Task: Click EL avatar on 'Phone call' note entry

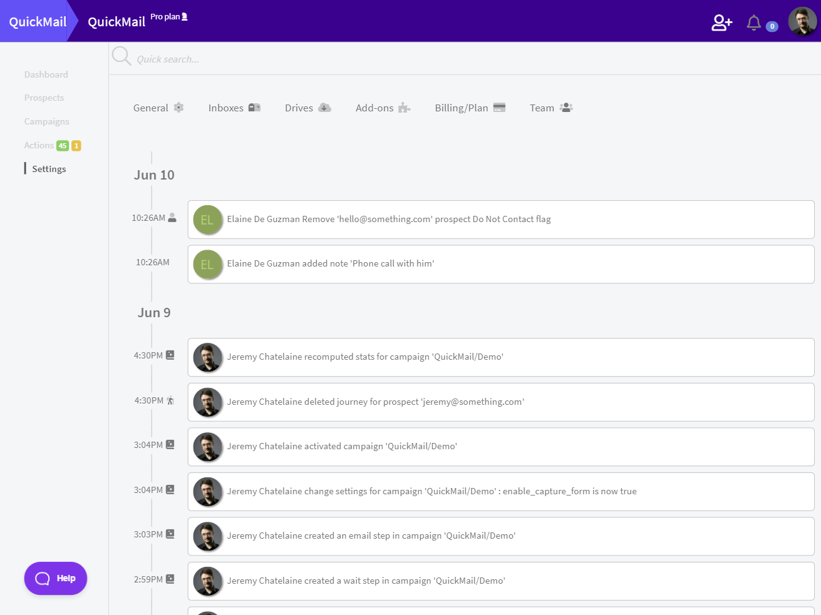Action: (207, 265)
